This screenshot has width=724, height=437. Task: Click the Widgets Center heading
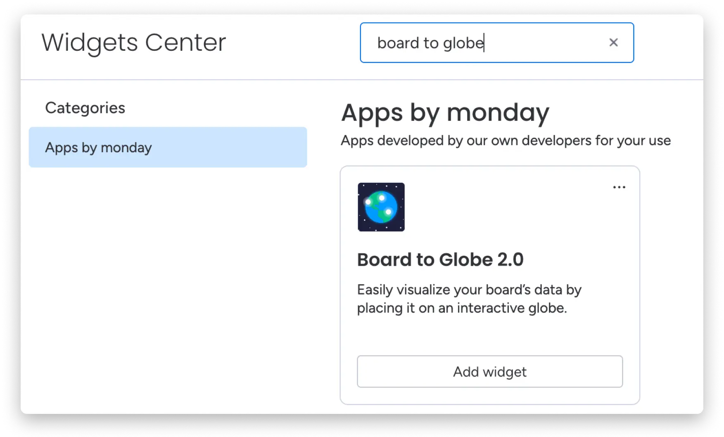pyautogui.click(x=134, y=42)
